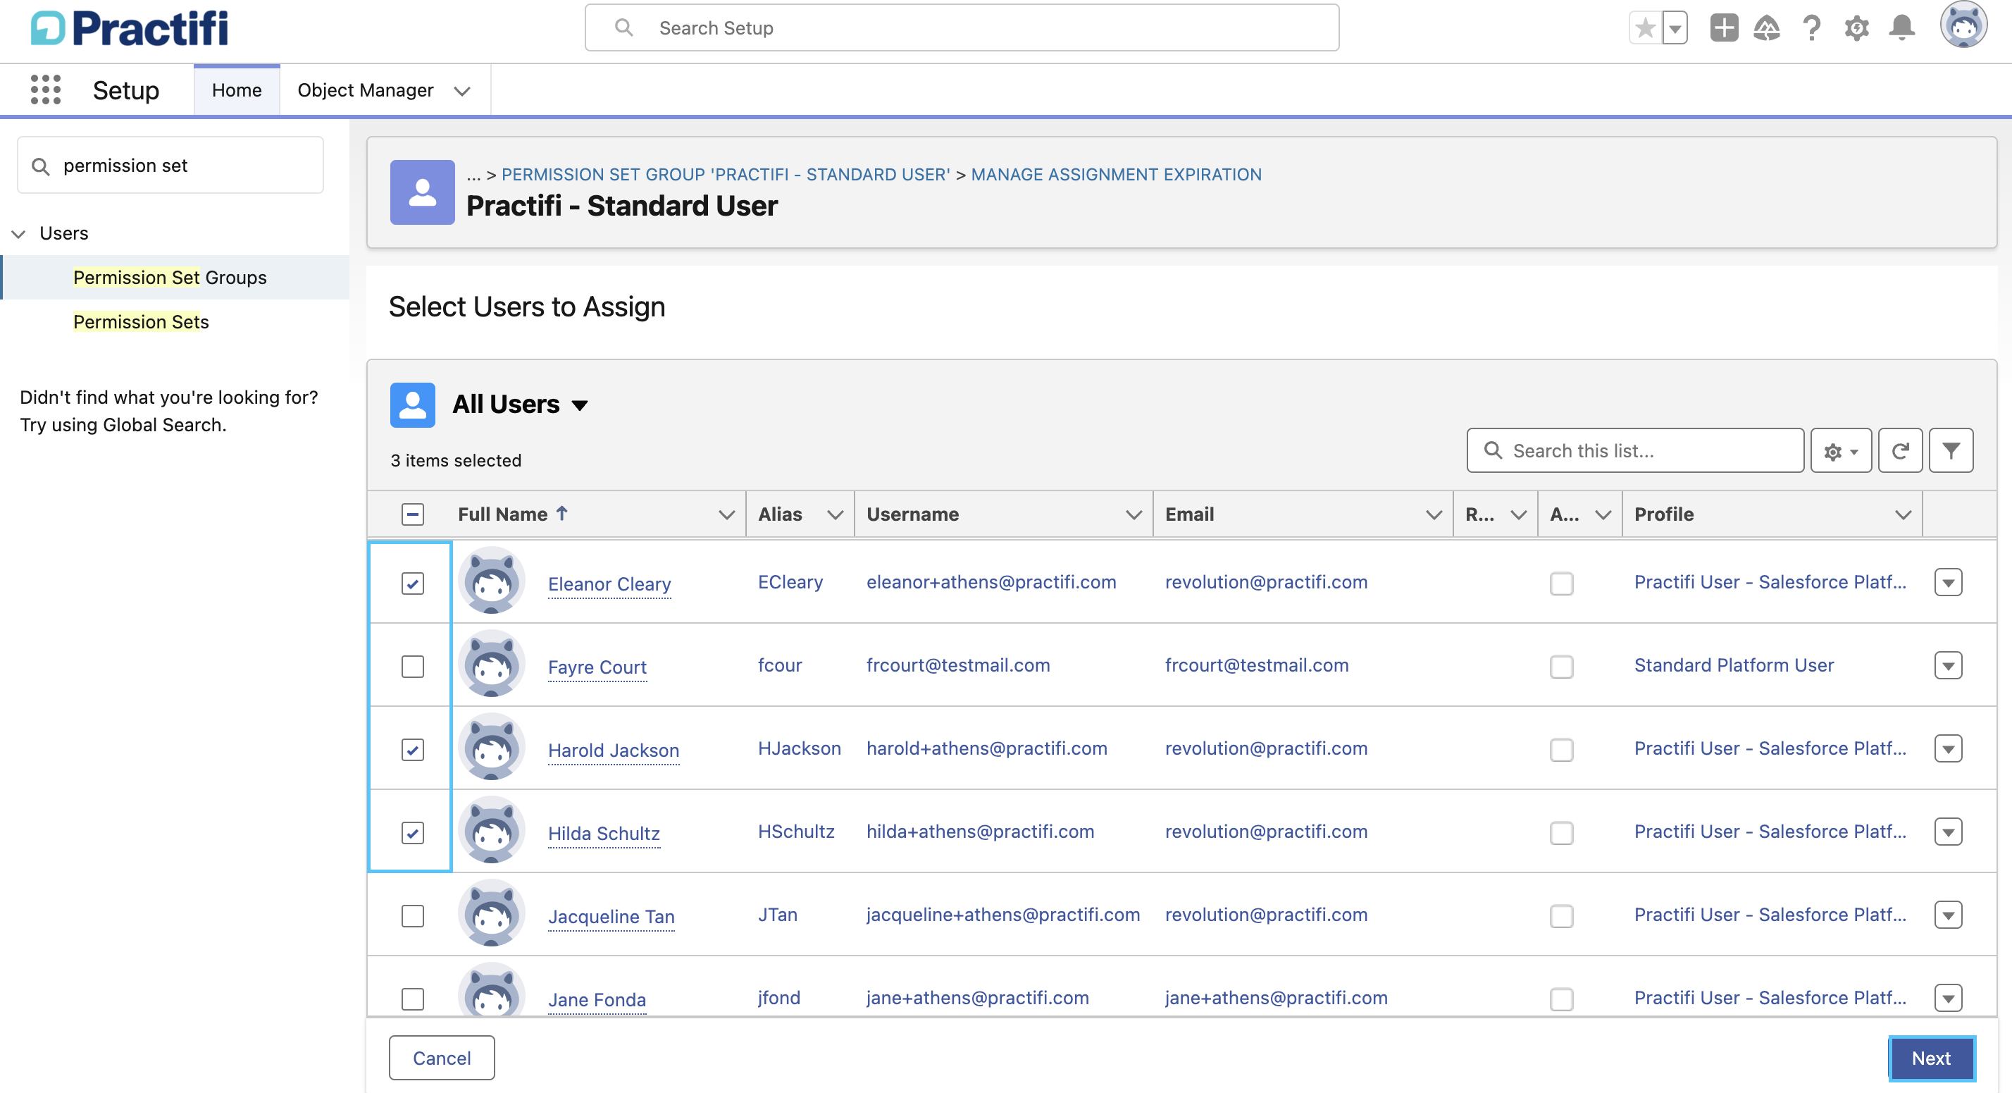Open Full Name column menu
The width and height of the screenshot is (2012, 1093).
coord(726,515)
